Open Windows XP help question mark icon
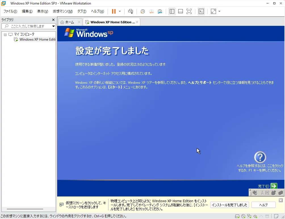Image resolution: width=285 pixels, height=219 pixels. coord(260,157)
